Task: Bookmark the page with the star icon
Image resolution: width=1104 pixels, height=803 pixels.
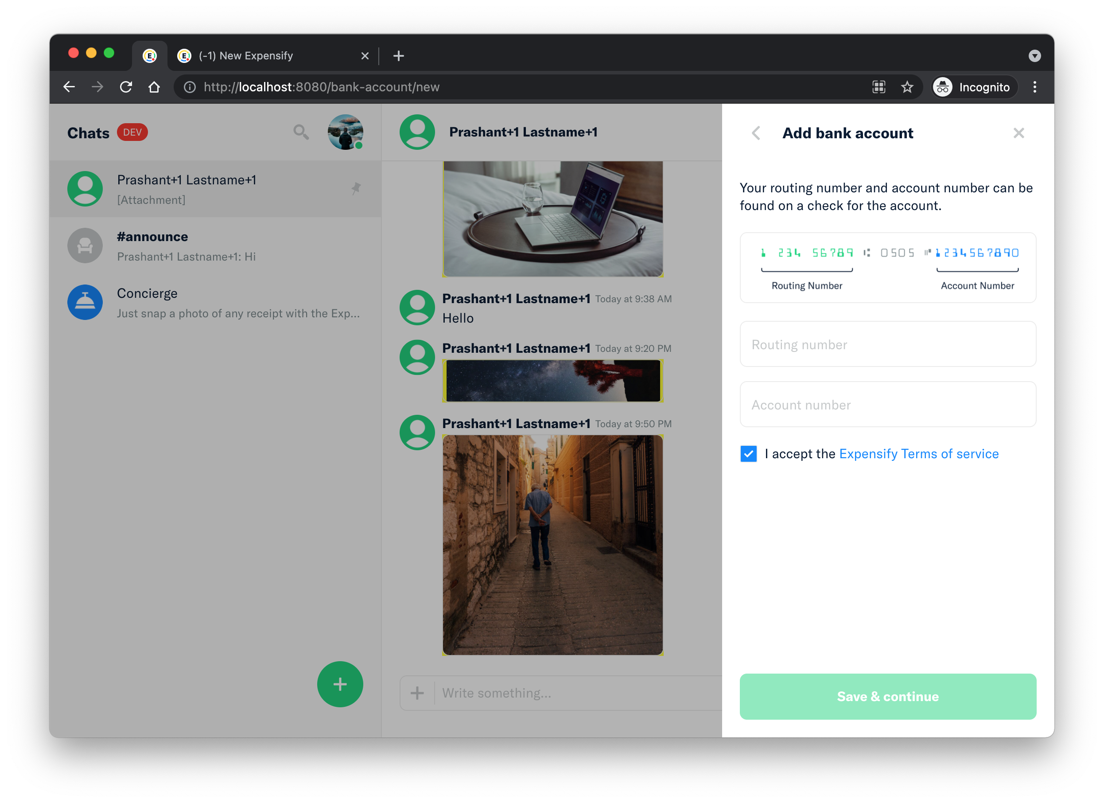Action: pos(907,87)
